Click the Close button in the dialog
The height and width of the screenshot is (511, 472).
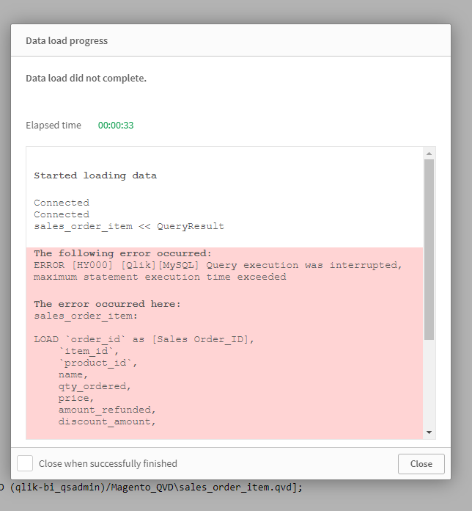pyautogui.click(x=421, y=463)
